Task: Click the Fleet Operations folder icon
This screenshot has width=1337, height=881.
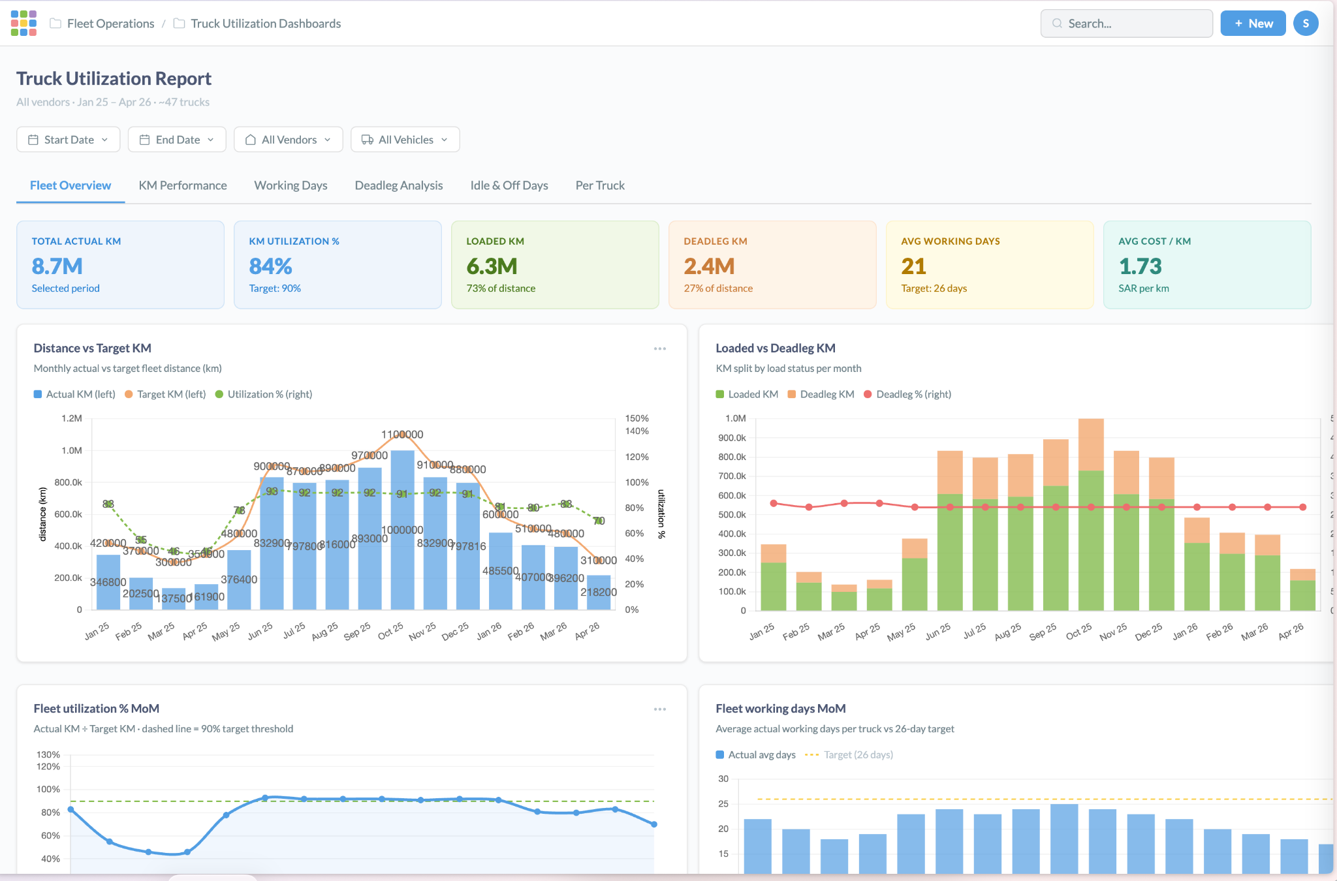Action: coord(55,23)
